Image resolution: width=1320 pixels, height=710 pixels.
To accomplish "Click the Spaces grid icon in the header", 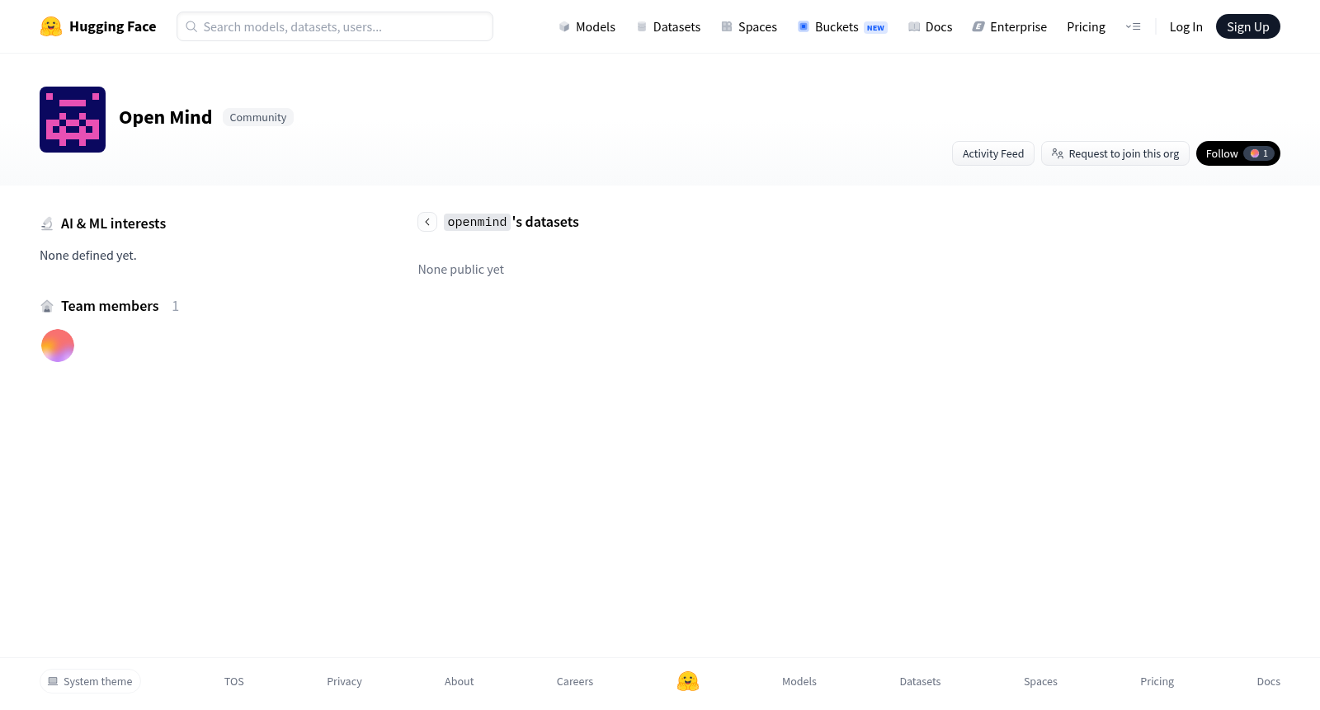I will (x=727, y=26).
